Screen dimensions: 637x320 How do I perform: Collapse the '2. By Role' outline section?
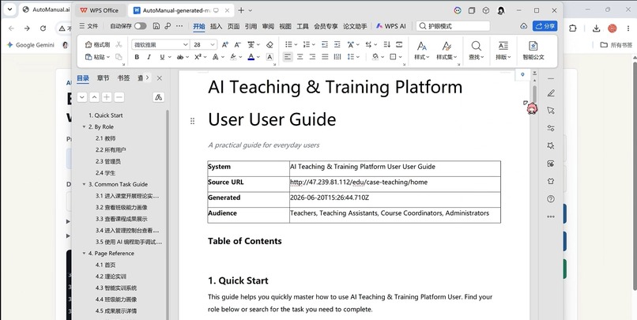point(84,126)
